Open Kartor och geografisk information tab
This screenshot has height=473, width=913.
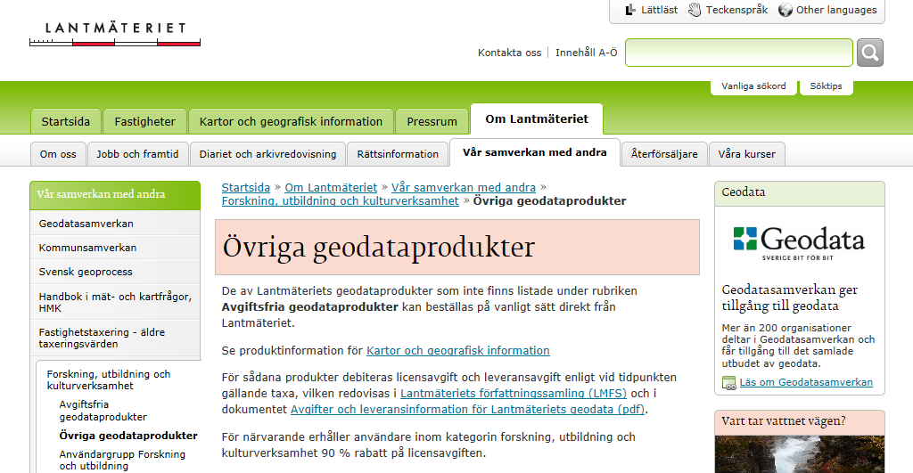pos(292,122)
